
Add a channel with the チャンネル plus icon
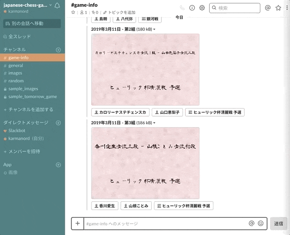pyautogui.click(x=58, y=50)
